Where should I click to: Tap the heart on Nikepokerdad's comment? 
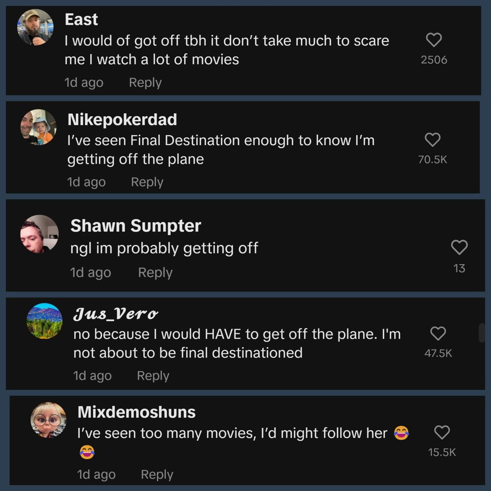click(432, 140)
